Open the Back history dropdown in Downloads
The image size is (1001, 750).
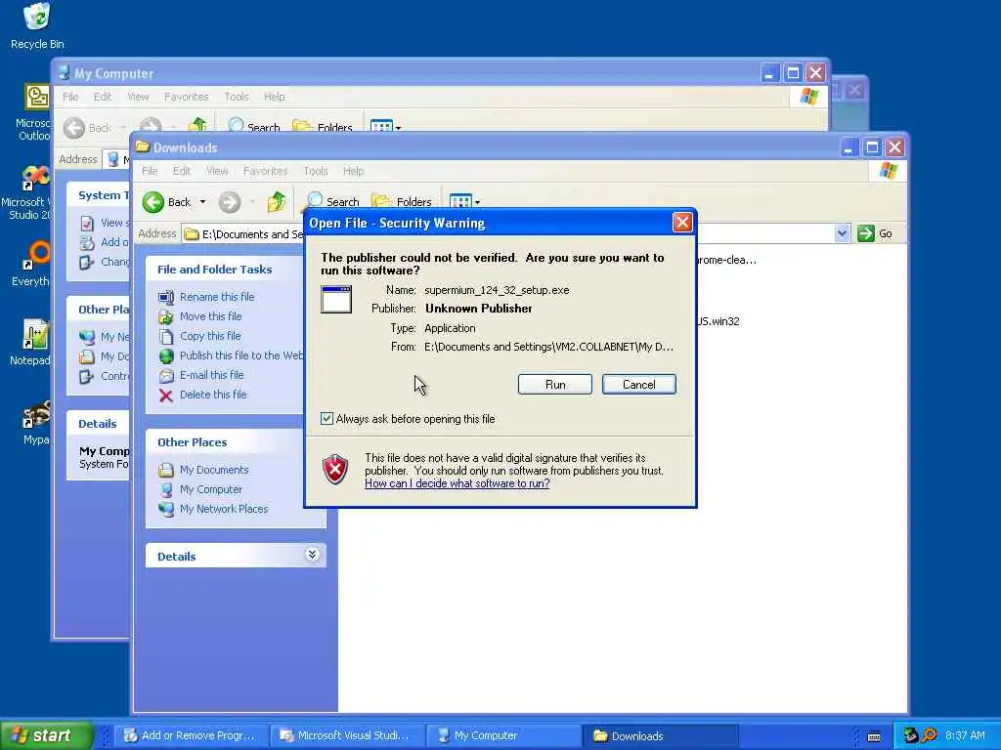point(203,202)
